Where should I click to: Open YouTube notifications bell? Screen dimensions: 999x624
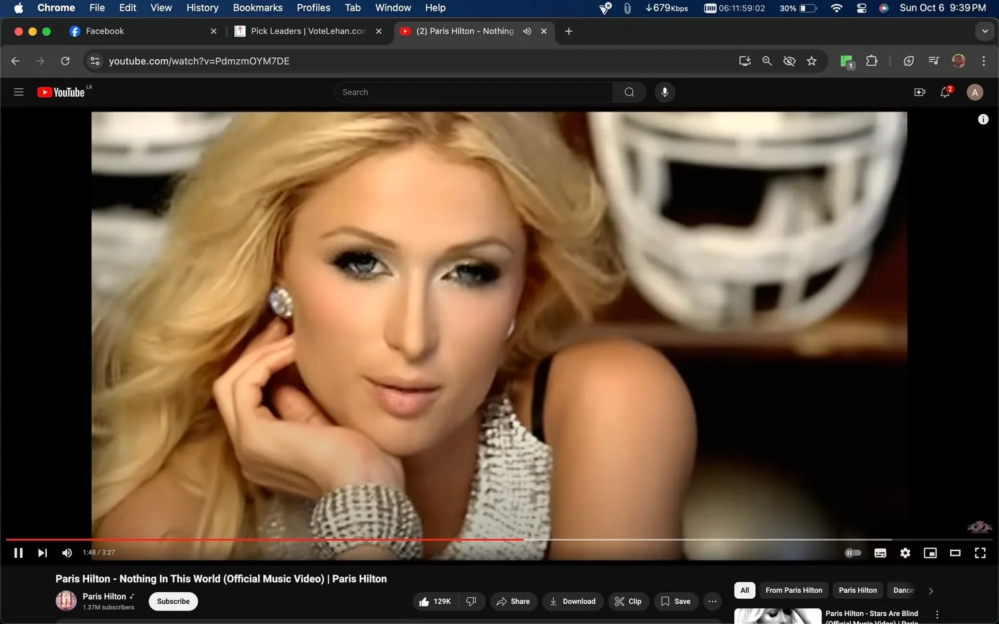pos(946,92)
